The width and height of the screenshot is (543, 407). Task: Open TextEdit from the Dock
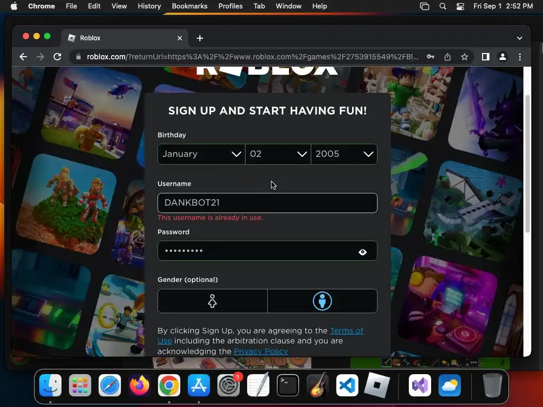(258, 385)
